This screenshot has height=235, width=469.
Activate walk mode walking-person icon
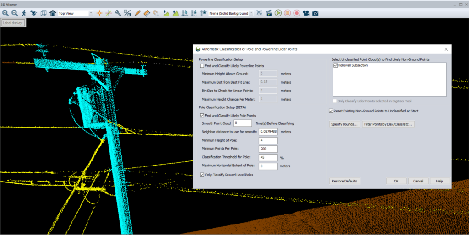(24, 13)
